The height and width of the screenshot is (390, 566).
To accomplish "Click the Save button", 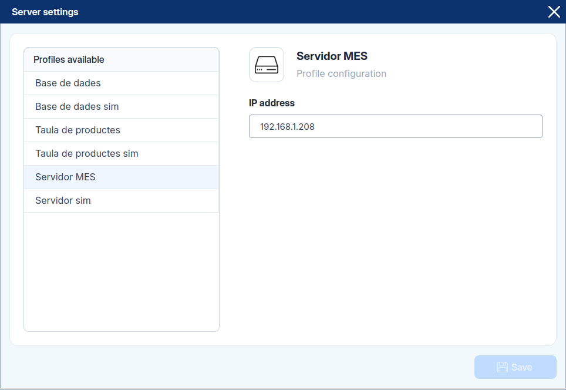I will coord(515,367).
